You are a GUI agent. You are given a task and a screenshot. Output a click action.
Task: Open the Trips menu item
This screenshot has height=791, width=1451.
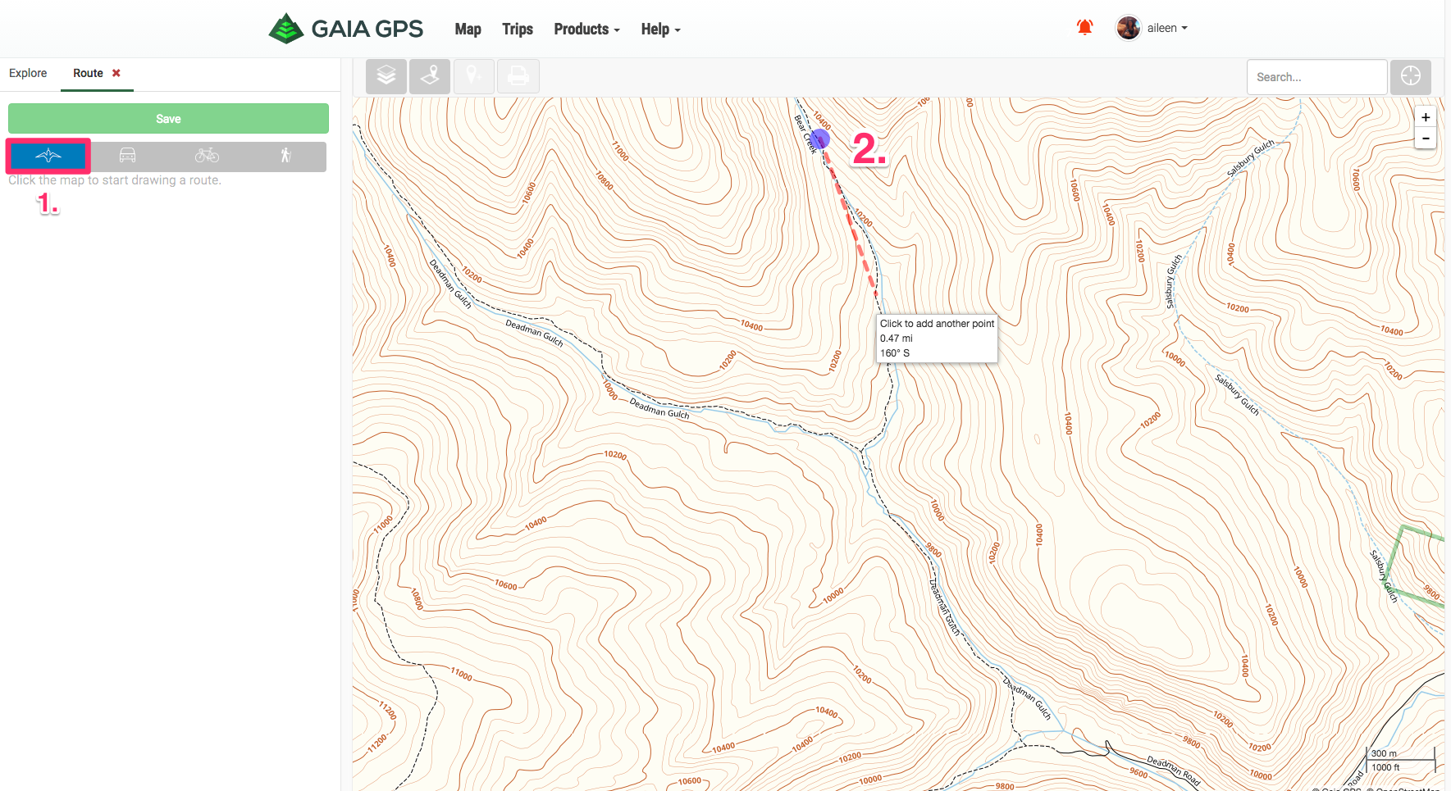pos(518,30)
